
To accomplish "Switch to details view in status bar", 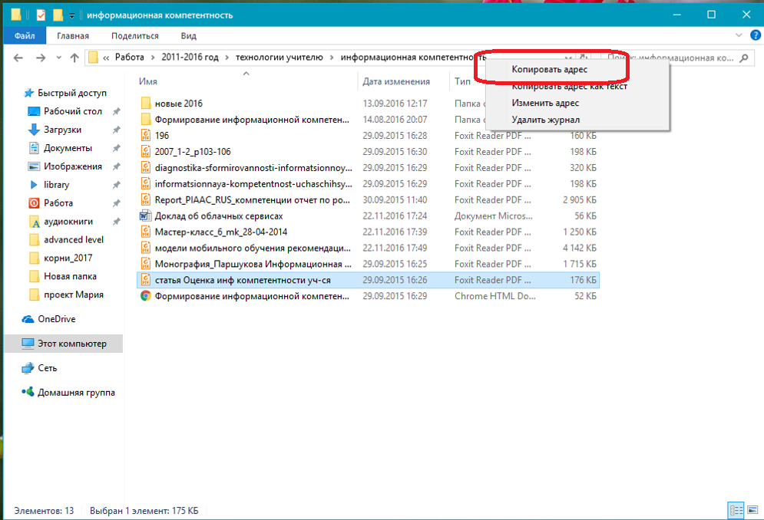I will [736, 510].
